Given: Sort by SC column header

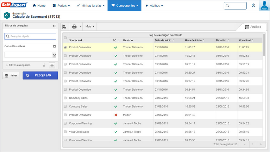Looking at the screenshot, I should 116,40.
